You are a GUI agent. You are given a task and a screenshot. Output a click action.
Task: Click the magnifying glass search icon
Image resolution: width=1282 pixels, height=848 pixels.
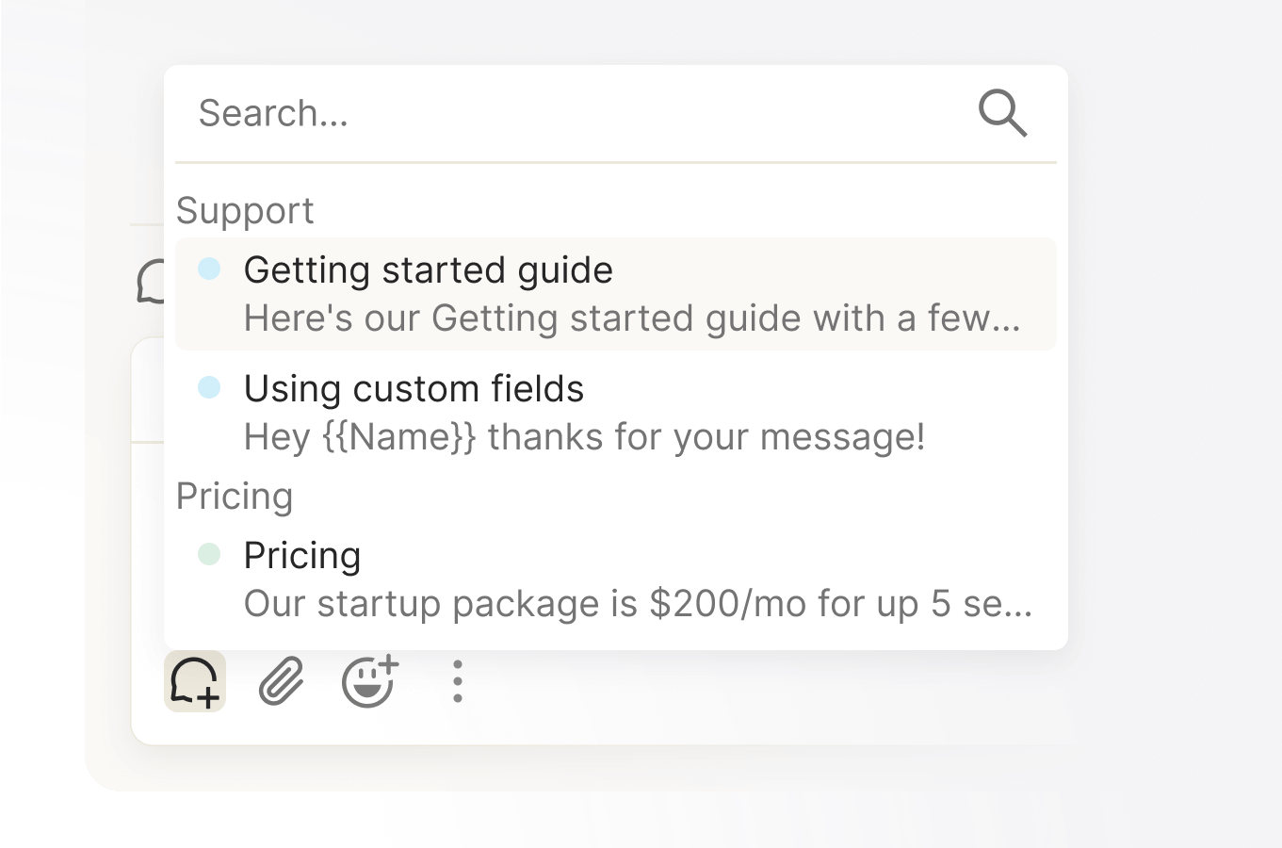tap(1002, 114)
